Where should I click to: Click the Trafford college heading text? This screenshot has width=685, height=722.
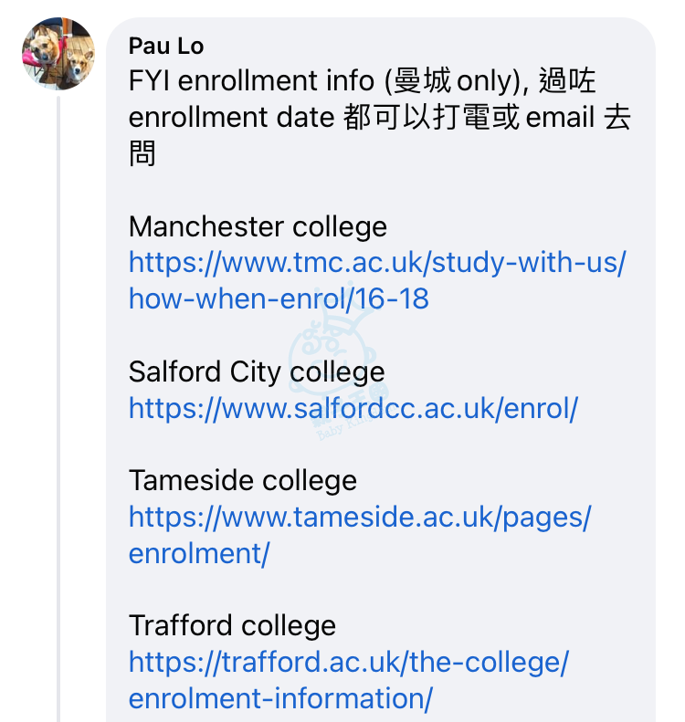point(232,626)
